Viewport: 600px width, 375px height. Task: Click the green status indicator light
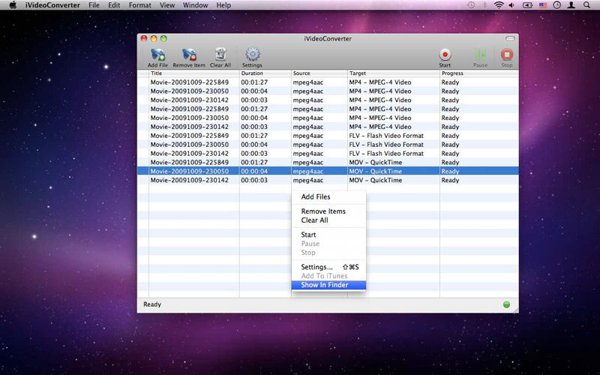click(x=506, y=304)
